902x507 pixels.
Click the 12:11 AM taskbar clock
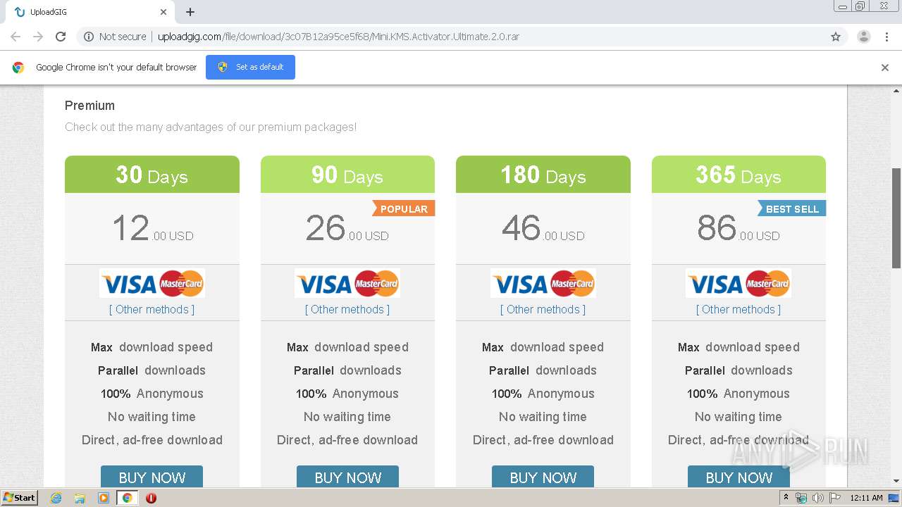click(866, 498)
